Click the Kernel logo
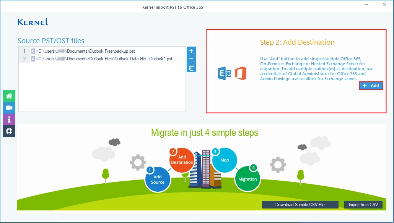 pos(33,22)
